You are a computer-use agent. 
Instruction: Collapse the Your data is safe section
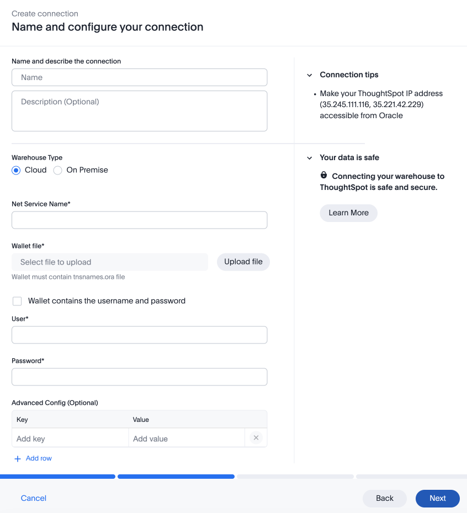[x=309, y=158]
